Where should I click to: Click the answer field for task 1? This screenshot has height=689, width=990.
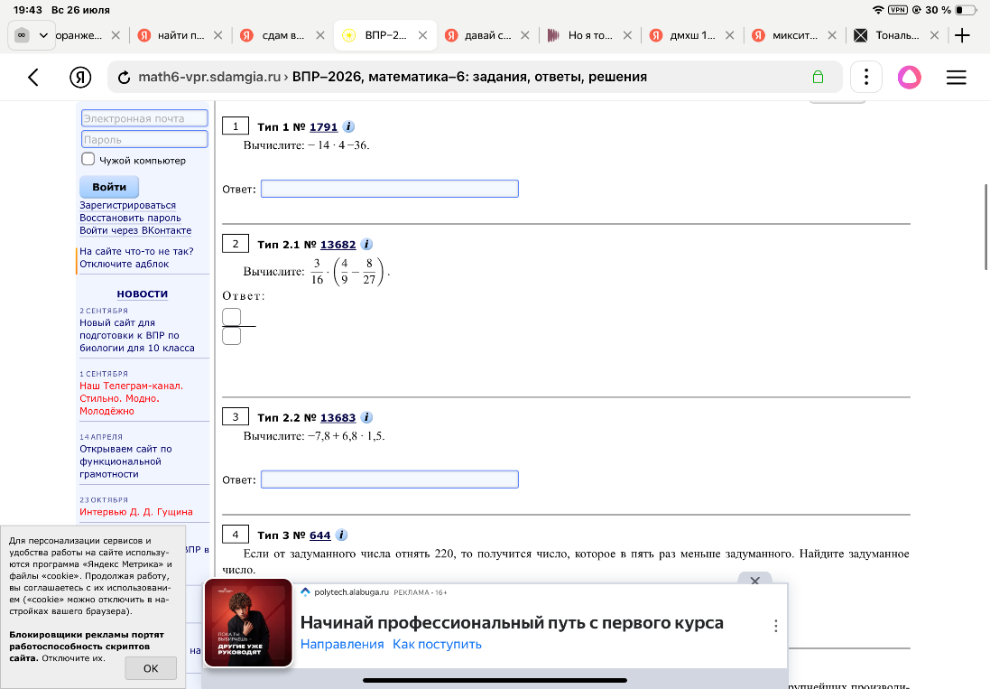[390, 189]
